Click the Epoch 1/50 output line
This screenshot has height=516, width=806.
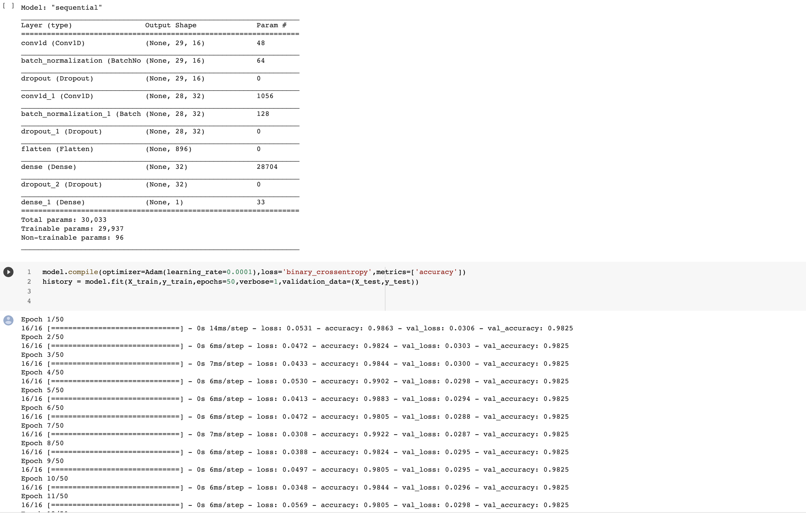(x=42, y=319)
